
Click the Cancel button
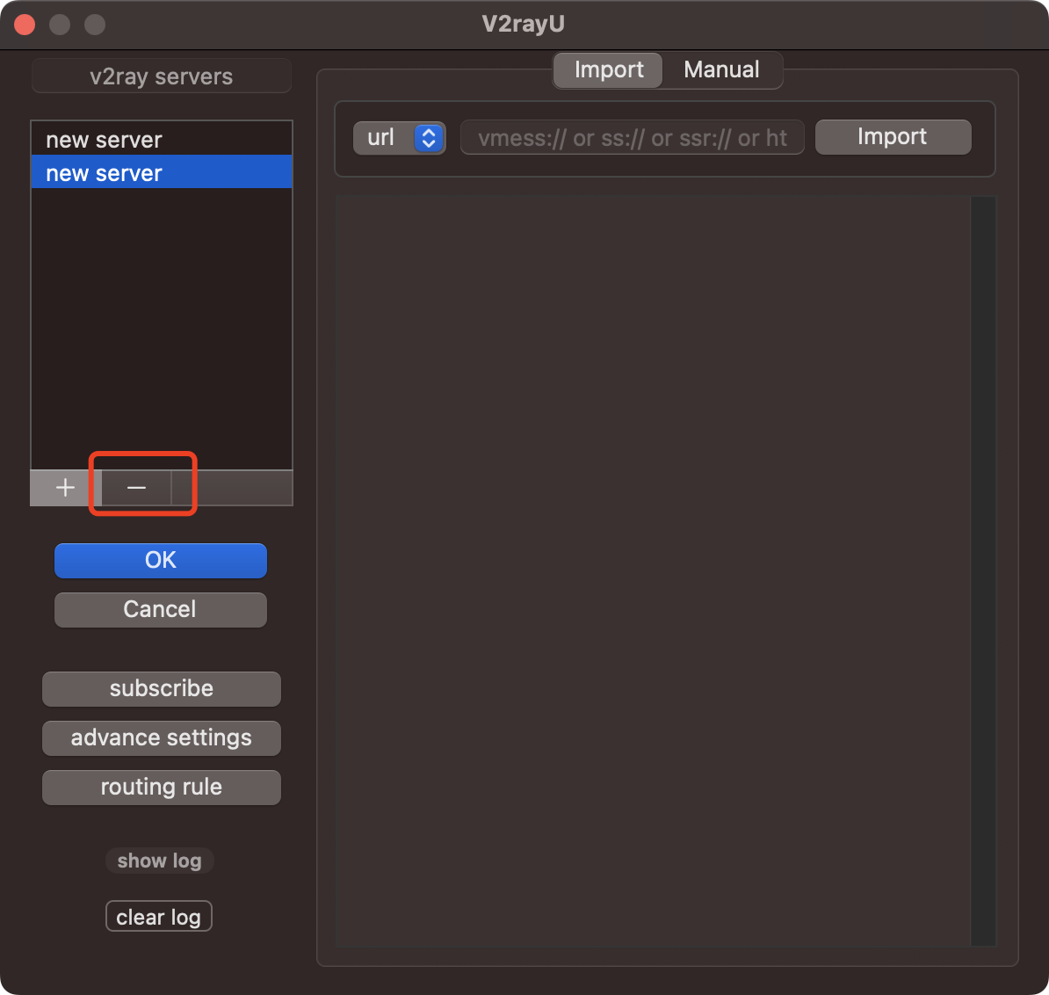161,610
